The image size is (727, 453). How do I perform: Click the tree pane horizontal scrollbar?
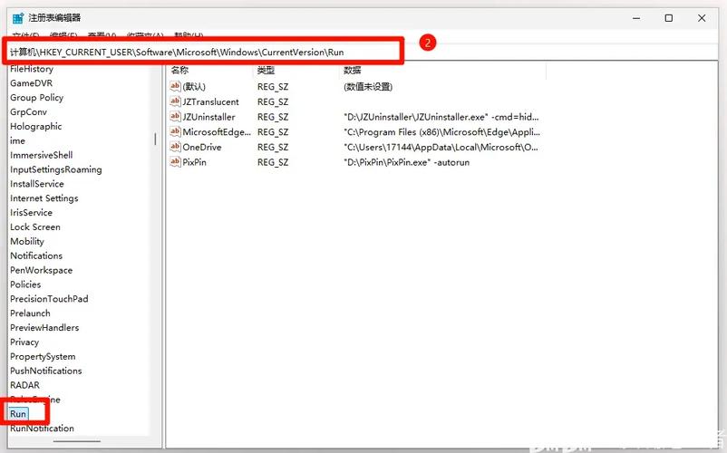pos(77,442)
